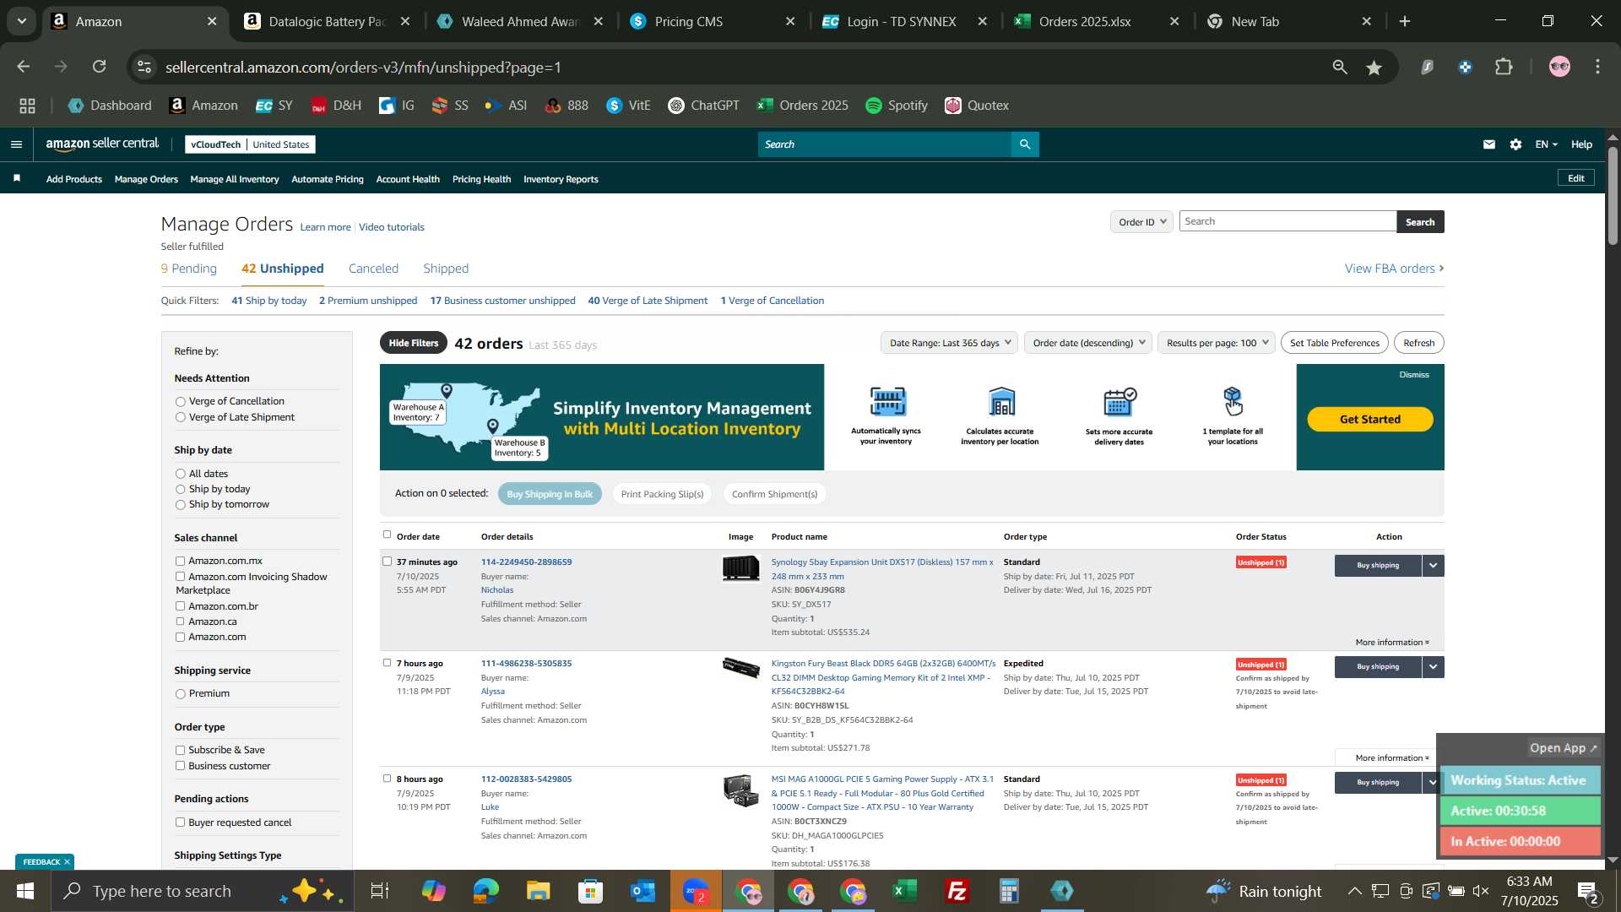Open View FBA orders link
The width and height of the screenshot is (1621, 912).
point(1394,269)
